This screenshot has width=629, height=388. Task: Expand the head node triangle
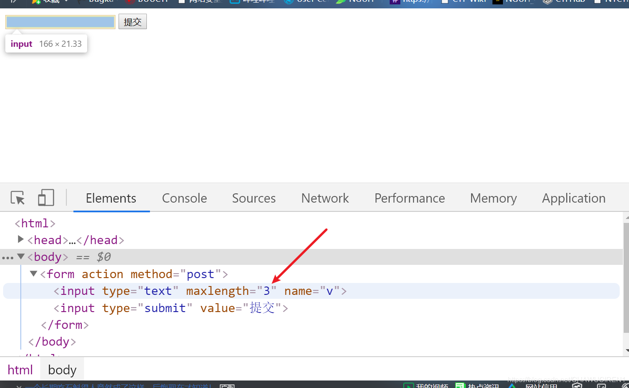pos(20,239)
